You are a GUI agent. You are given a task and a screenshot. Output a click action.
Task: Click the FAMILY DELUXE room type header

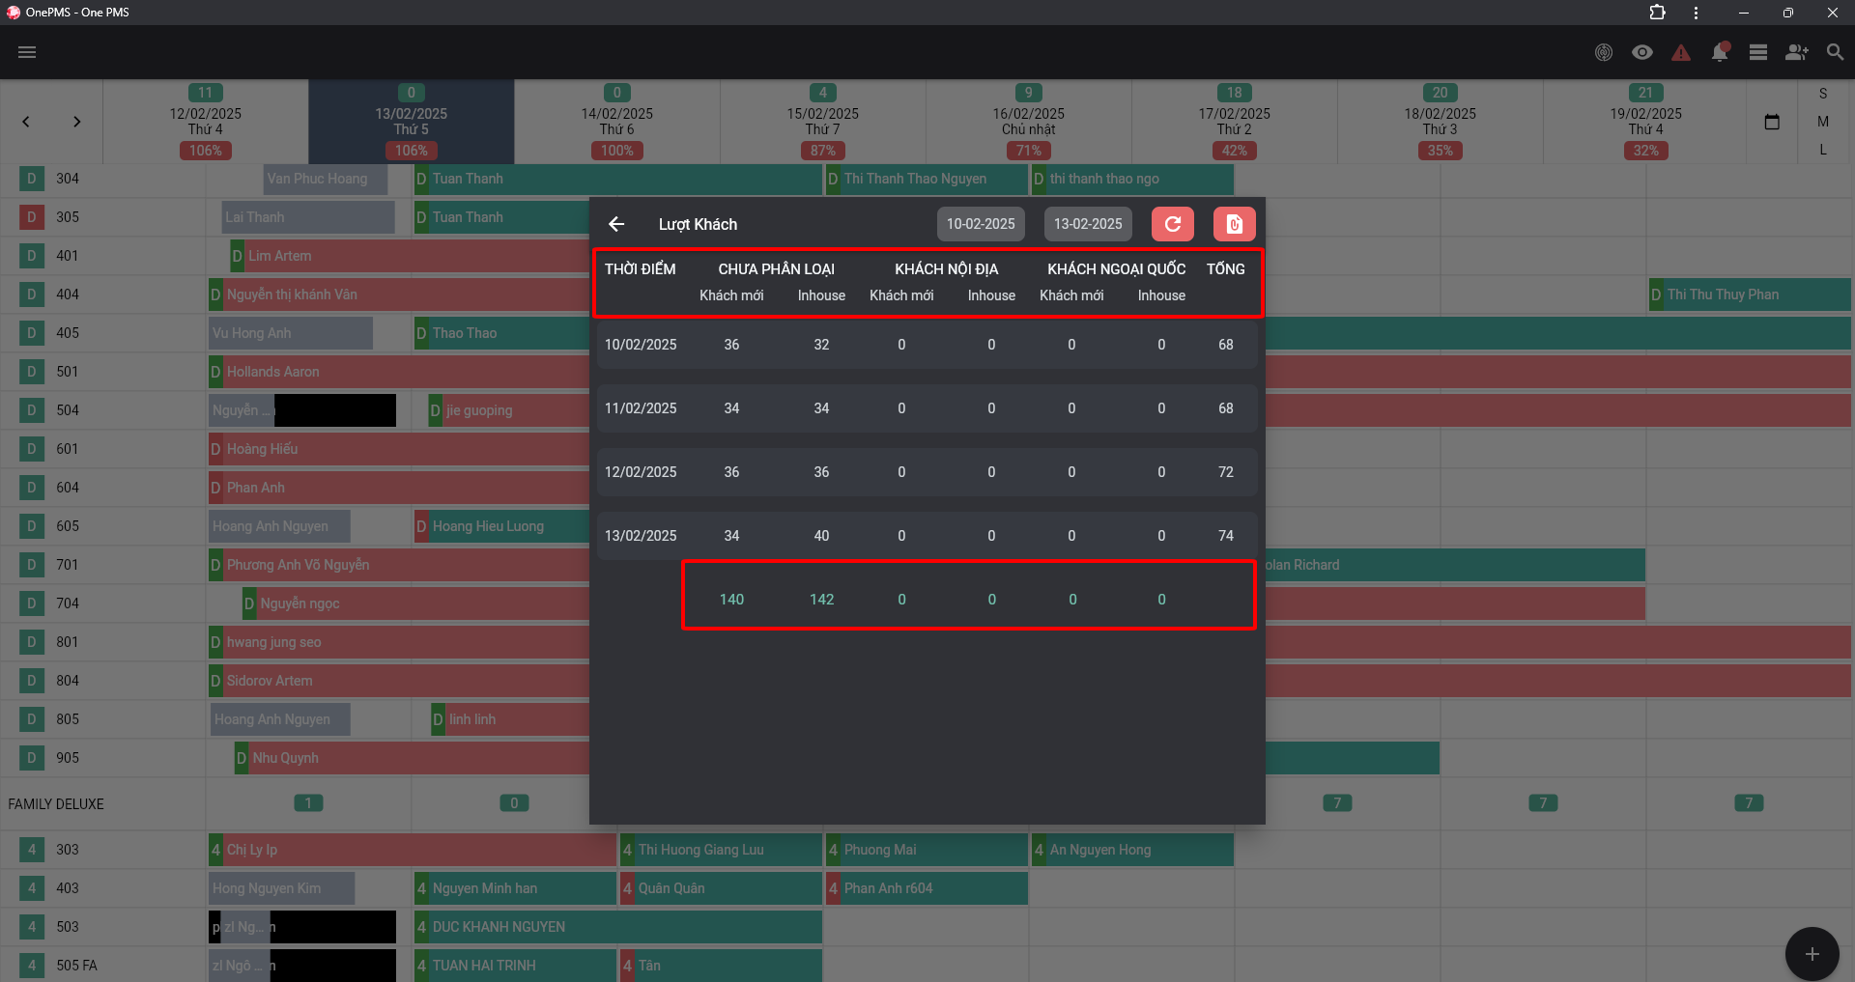point(56,804)
